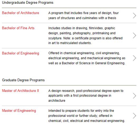The height and width of the screenshot is (128, 139).
Task: Click chevron arrow for Bachelor of Fine Arts
Action: click(x=135, y=36)
